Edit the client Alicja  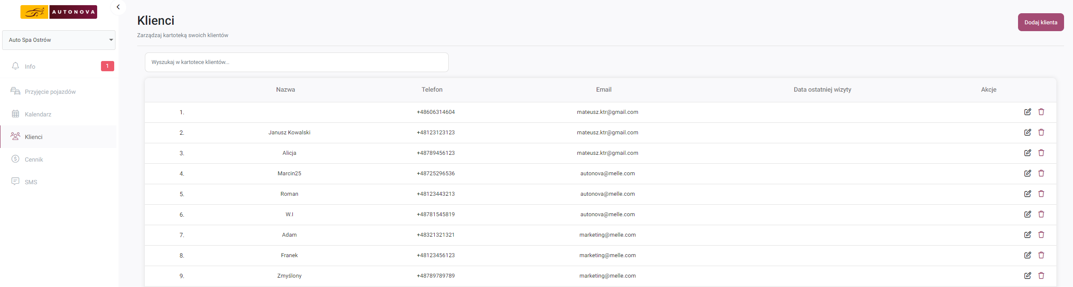[1027, 153]
